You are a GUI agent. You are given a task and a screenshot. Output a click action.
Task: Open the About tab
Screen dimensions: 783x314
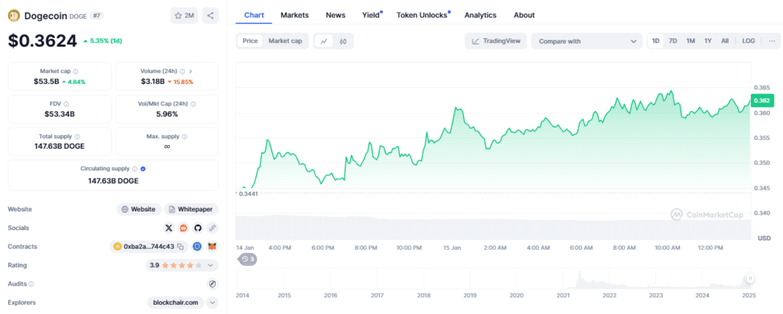click(525, 15)
